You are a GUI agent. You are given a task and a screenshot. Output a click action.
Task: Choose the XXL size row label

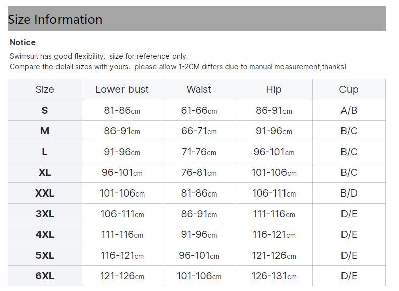[x=45, y=193]
